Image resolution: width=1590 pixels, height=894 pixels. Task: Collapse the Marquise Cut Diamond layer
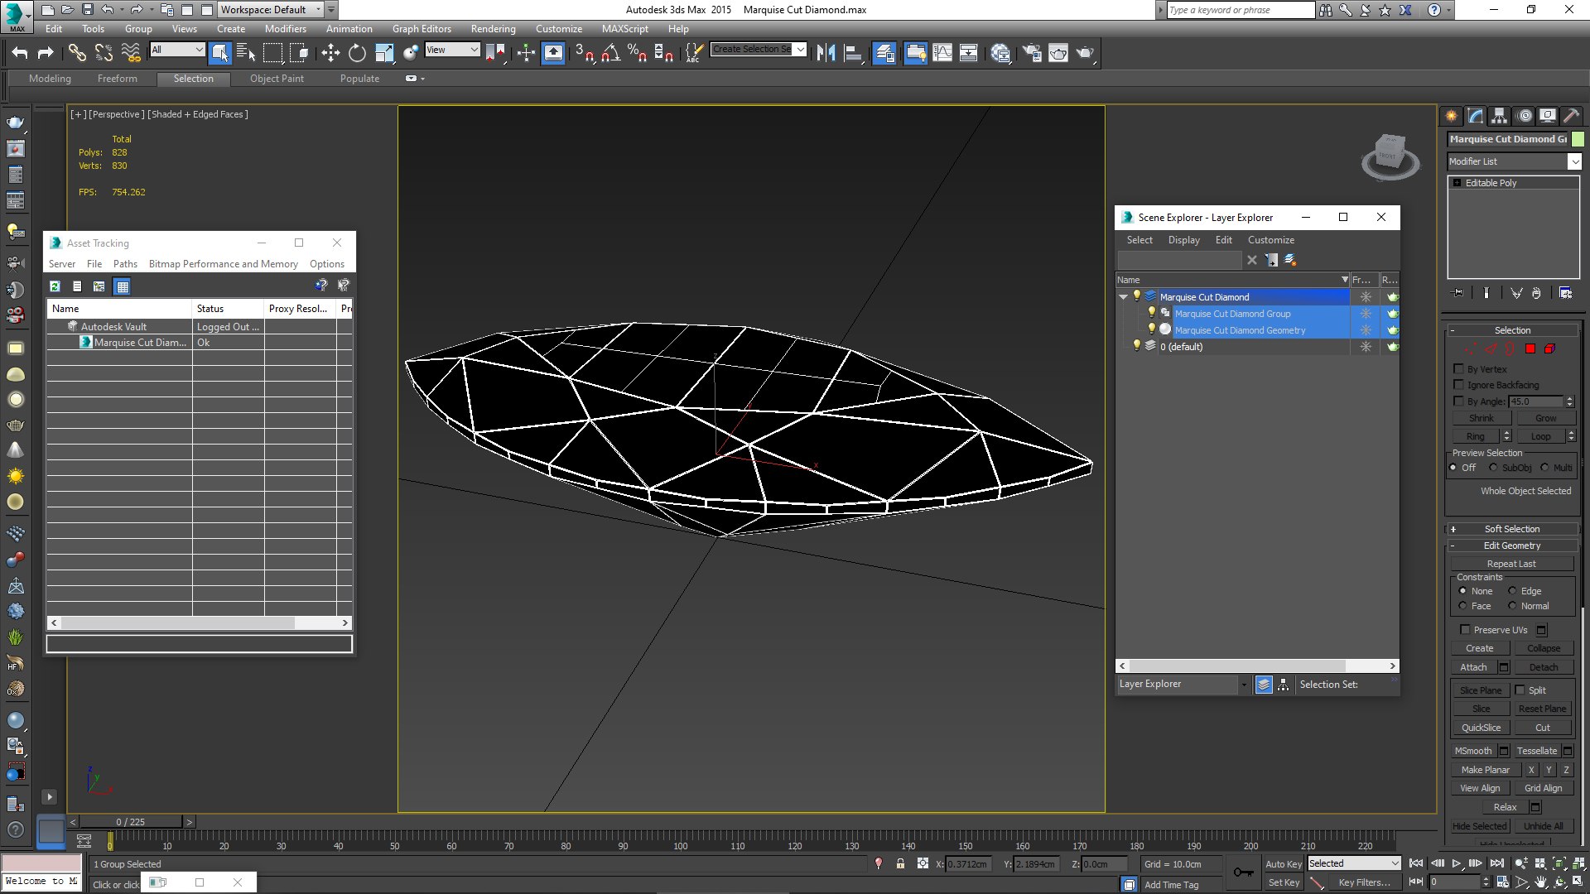pyautogui.click(x=1124, y=297)
